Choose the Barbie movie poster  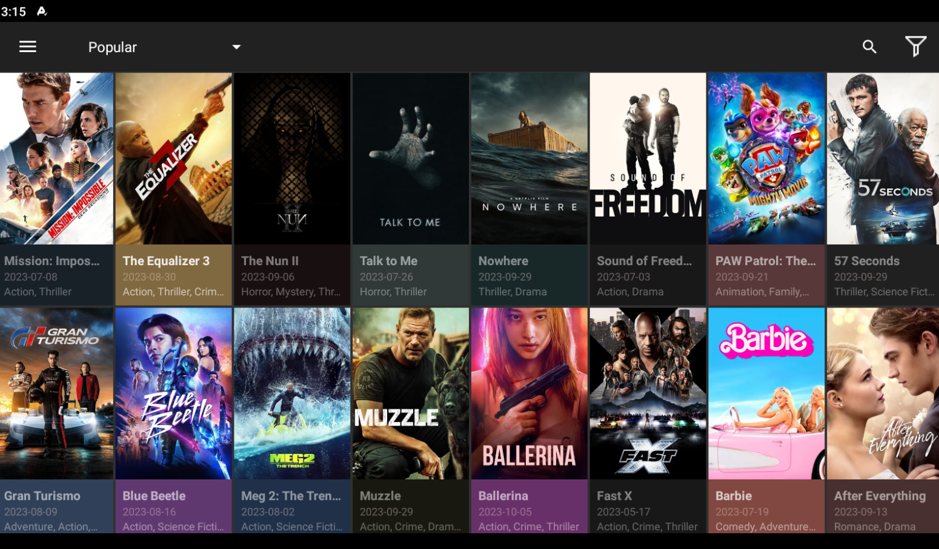pyautogui.click(x=767, y=393)
